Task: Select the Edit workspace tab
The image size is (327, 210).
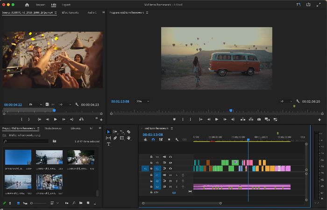Action: pyautogui.click(x=54, y=5)
